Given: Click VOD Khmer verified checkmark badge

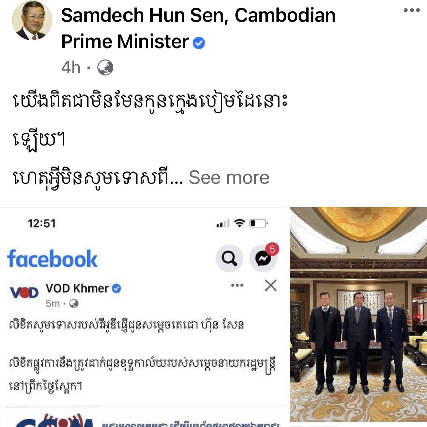Looking at the screenshot, I should [116, 288].
